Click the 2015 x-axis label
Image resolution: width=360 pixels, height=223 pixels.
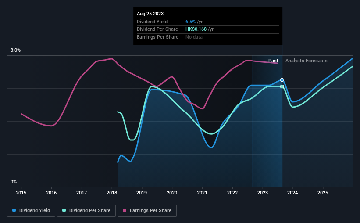click(21, 193)
